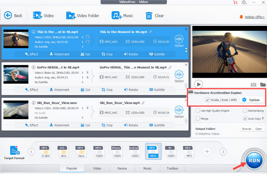Show info for GoPro HERO6...t in 4K.mp4

(x=34, y=67)
